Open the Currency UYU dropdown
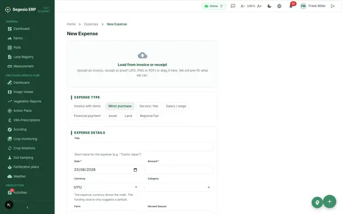The height and width of the screenshot is (214, 342). point(105,187)
